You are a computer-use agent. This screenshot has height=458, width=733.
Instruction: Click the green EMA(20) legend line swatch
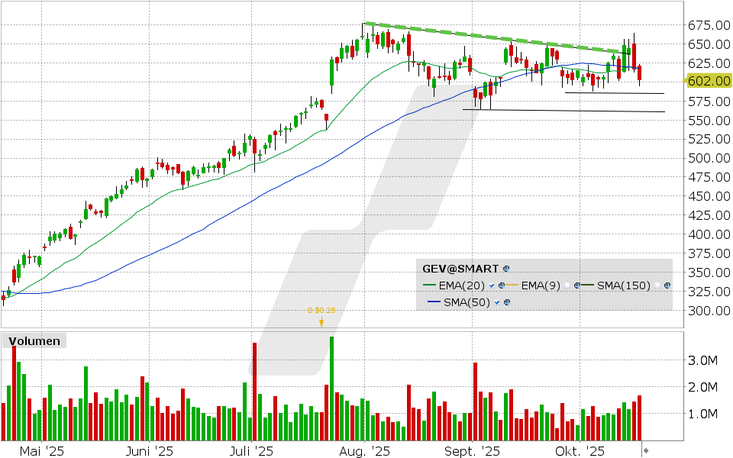(x=430, y=286)
